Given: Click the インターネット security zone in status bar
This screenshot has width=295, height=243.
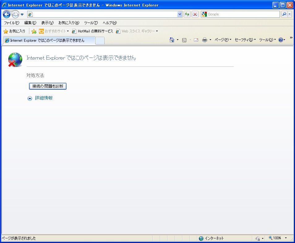Looking at the screenshot, I should pyautogui.click(x=211, y=238).
